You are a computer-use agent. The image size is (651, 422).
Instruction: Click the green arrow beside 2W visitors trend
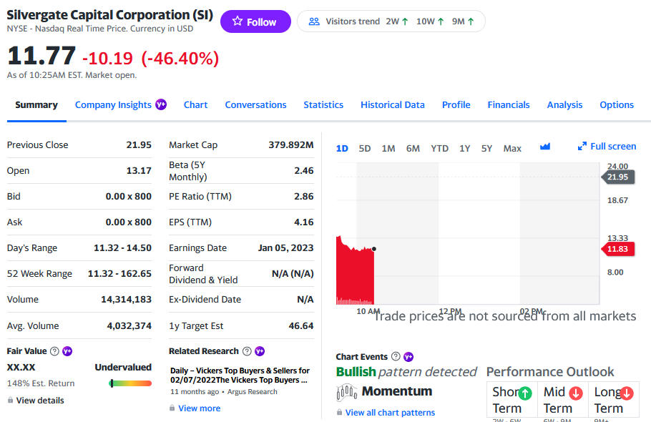click(x=405, y=21)
